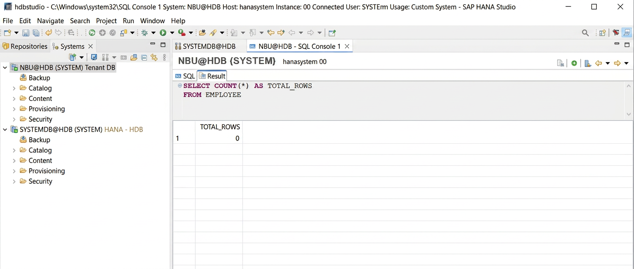Click SQL editor scrollbar down arrow
Screen dimensions: 634x269
[x=628, y=114]
